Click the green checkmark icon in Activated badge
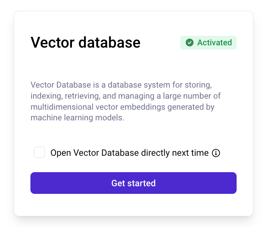The image size is (264, 227). pyautogui.click(x=189, y=43)
